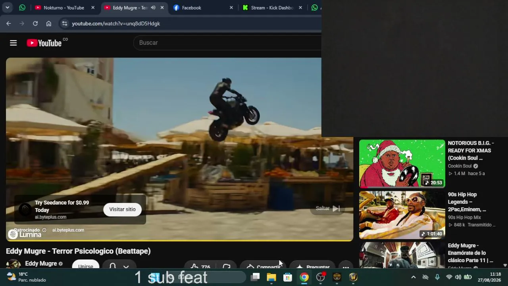Viewport: 508px width, 286px height.
Task: Click the browser back arrow
Action: click(x=9, y=23)
